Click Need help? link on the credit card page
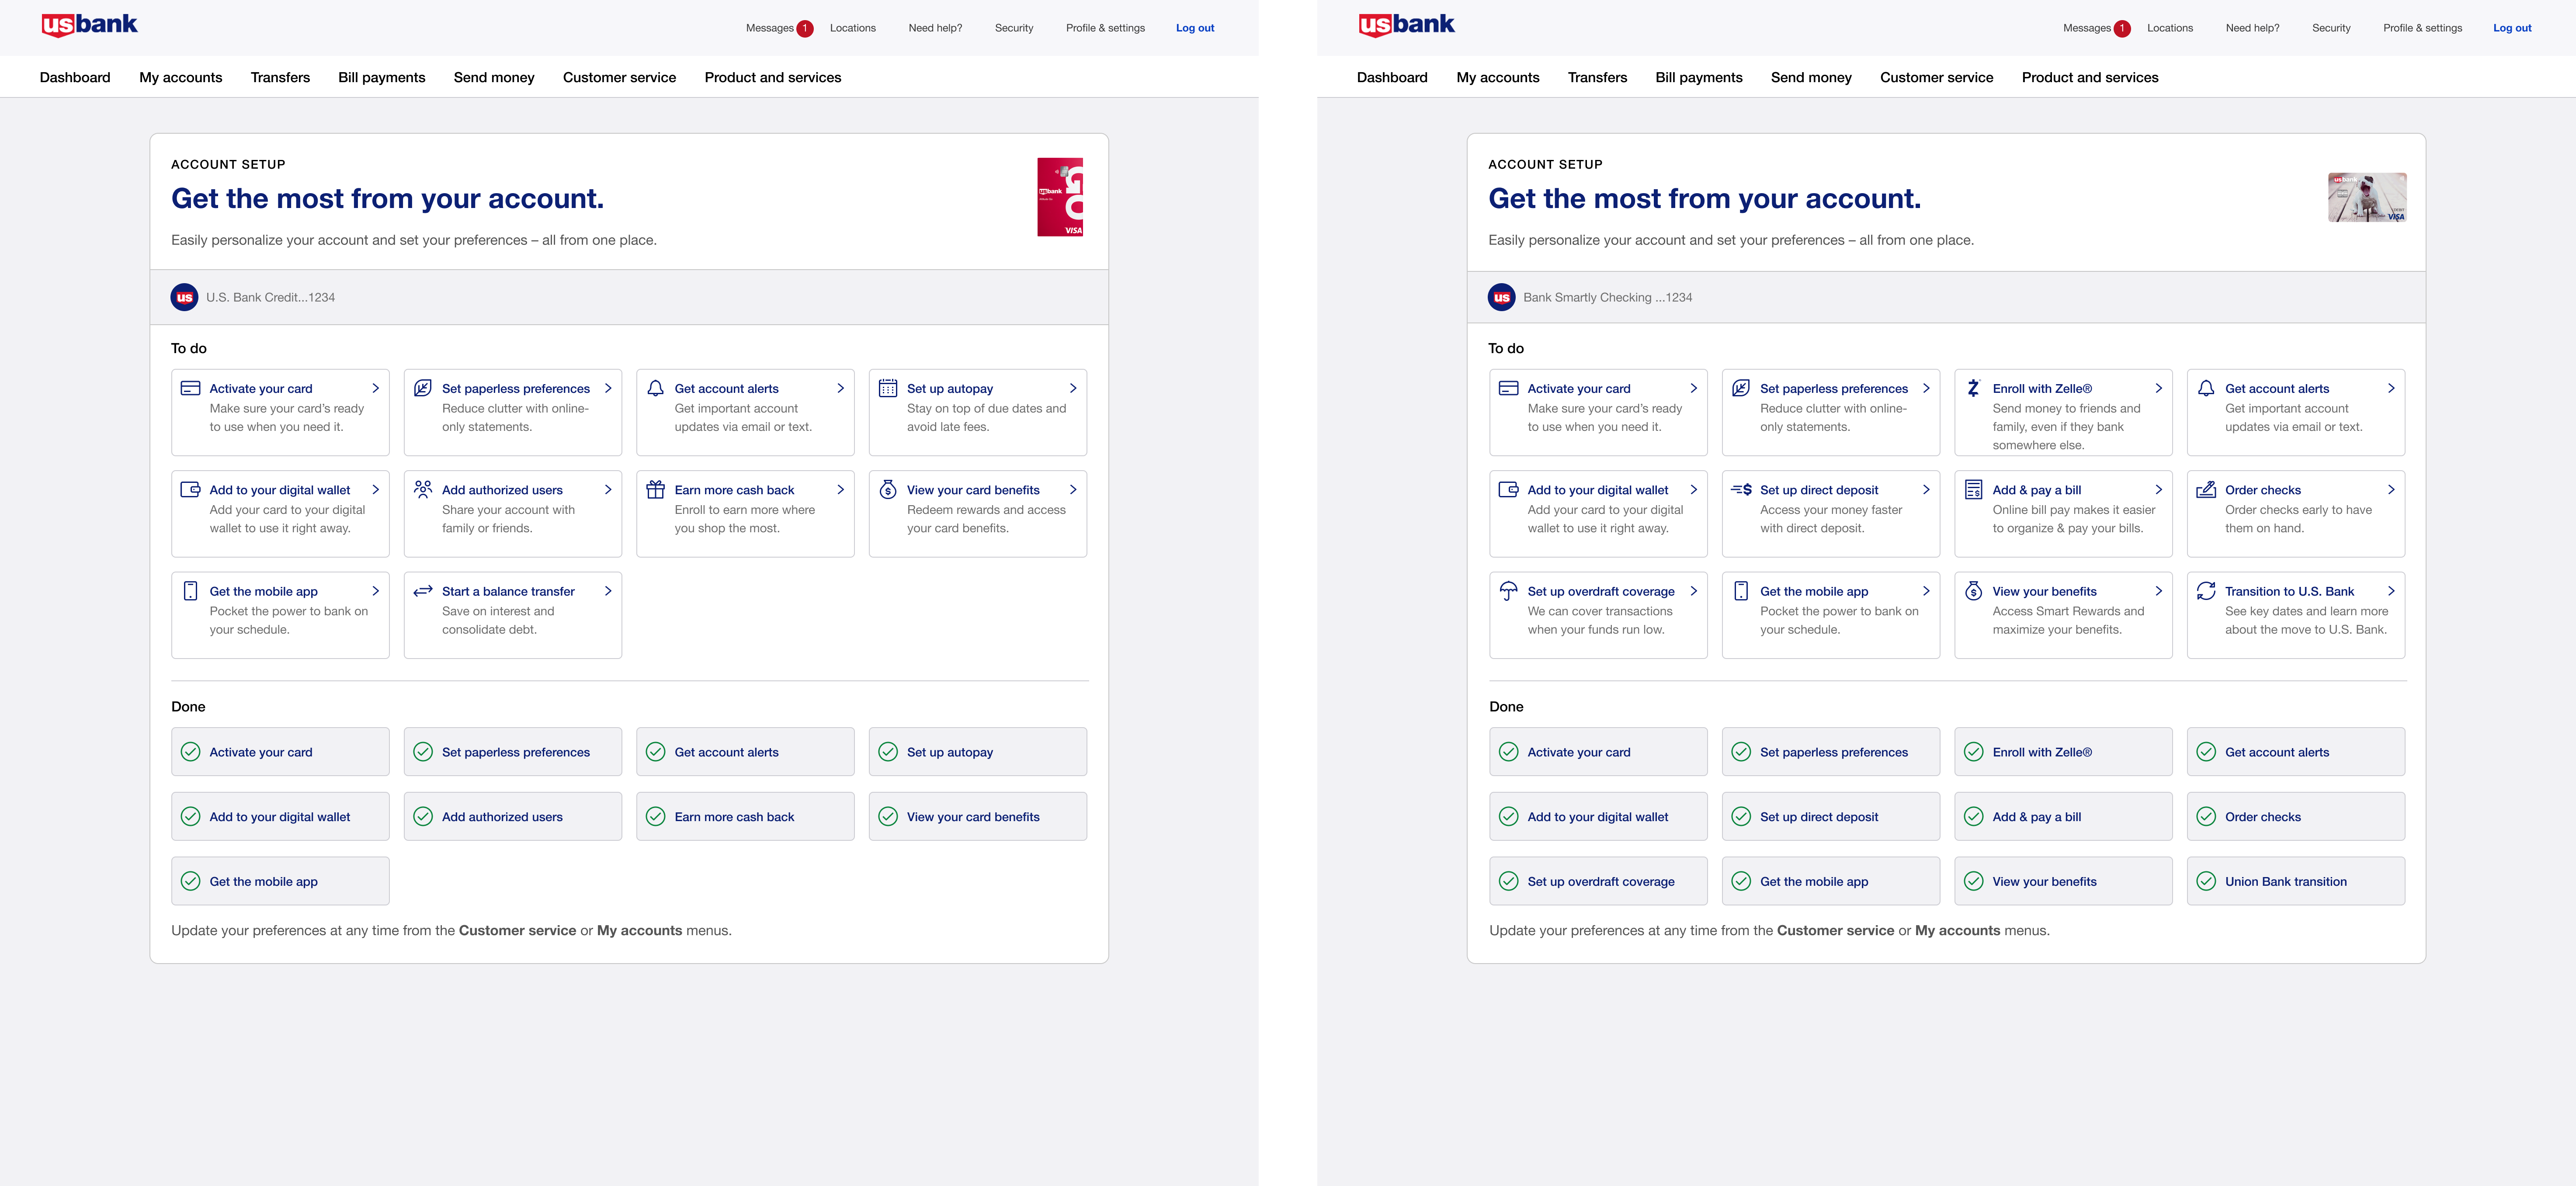 [x=935, y=28]
